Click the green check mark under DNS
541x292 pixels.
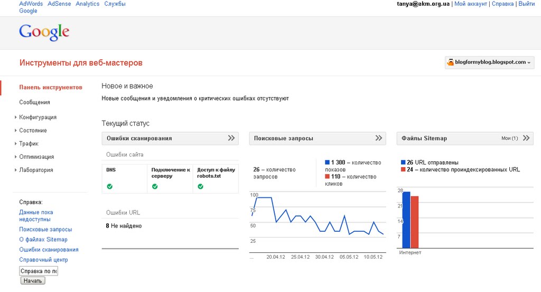coord(110,187)
